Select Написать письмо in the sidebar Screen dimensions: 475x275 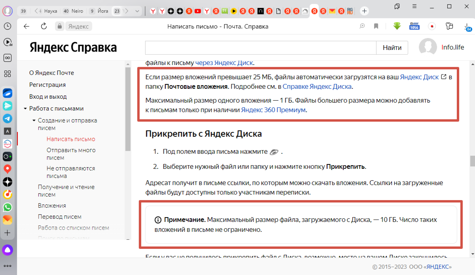71,139
